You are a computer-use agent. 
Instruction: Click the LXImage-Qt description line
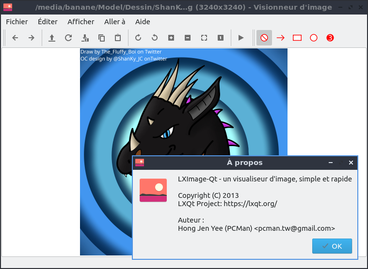click(x=265, y=179)
